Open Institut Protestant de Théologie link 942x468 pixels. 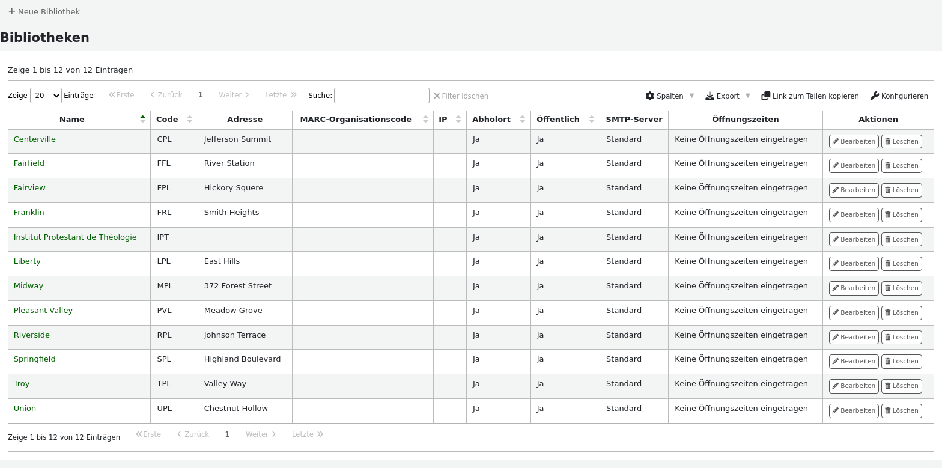tap(75, 237)
